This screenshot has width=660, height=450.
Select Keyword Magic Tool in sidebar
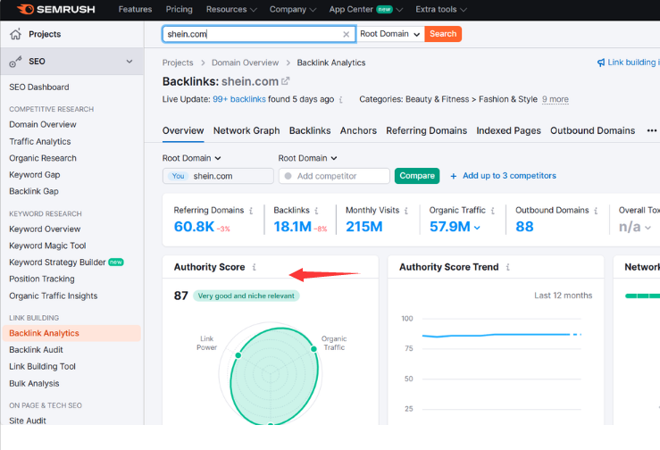click(x=47, y=246)
